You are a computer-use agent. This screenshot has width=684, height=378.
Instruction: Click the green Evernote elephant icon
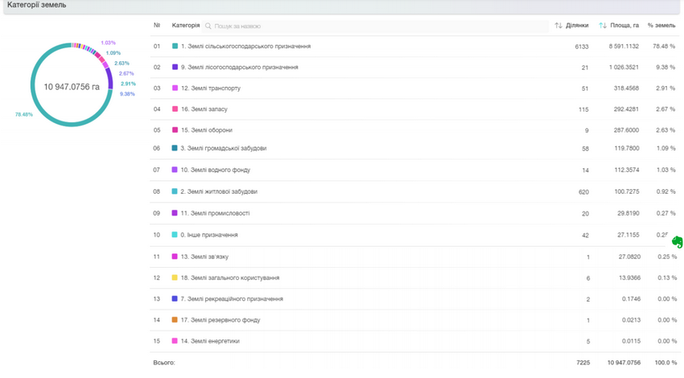tap(677, 241)
